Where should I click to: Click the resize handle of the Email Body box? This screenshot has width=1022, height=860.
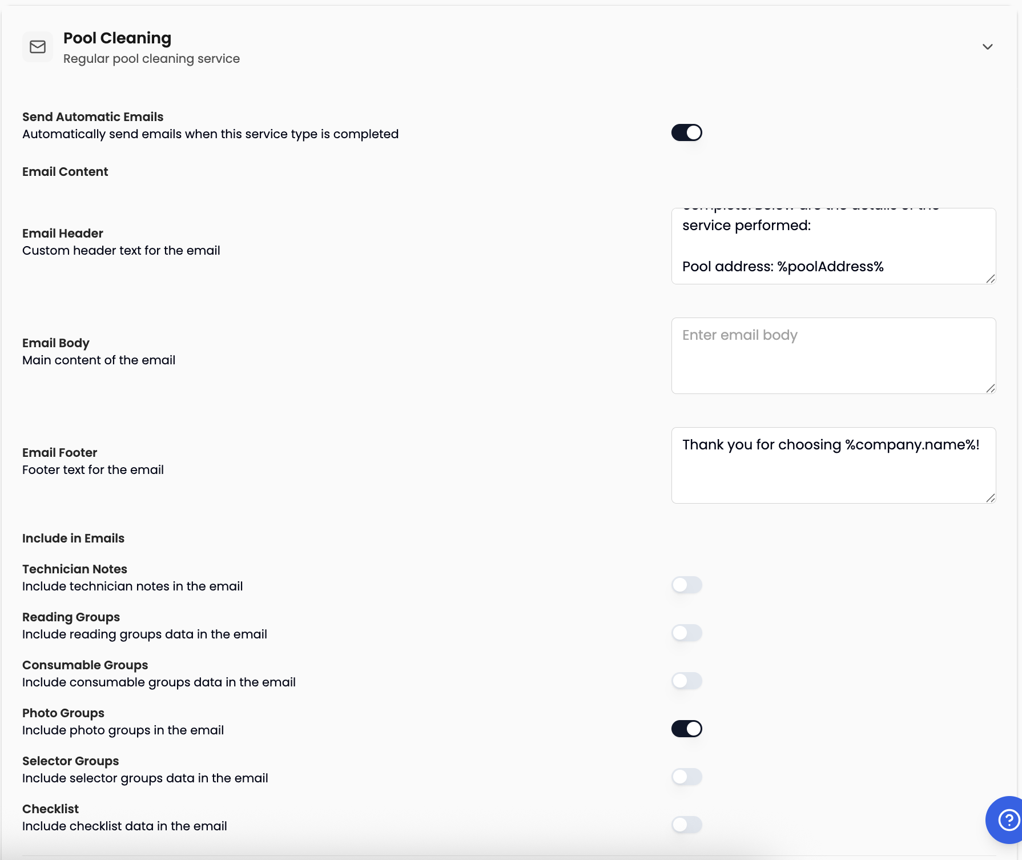(991, 389)
